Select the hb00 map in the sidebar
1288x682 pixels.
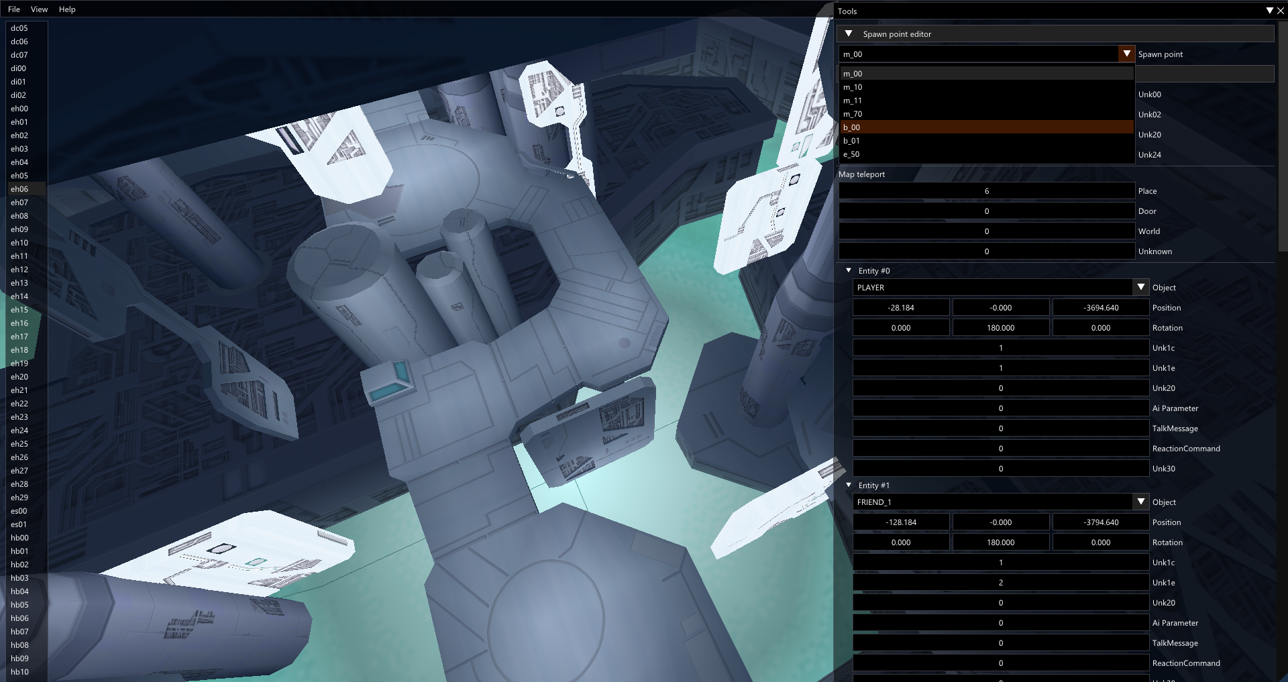[19, 537]
